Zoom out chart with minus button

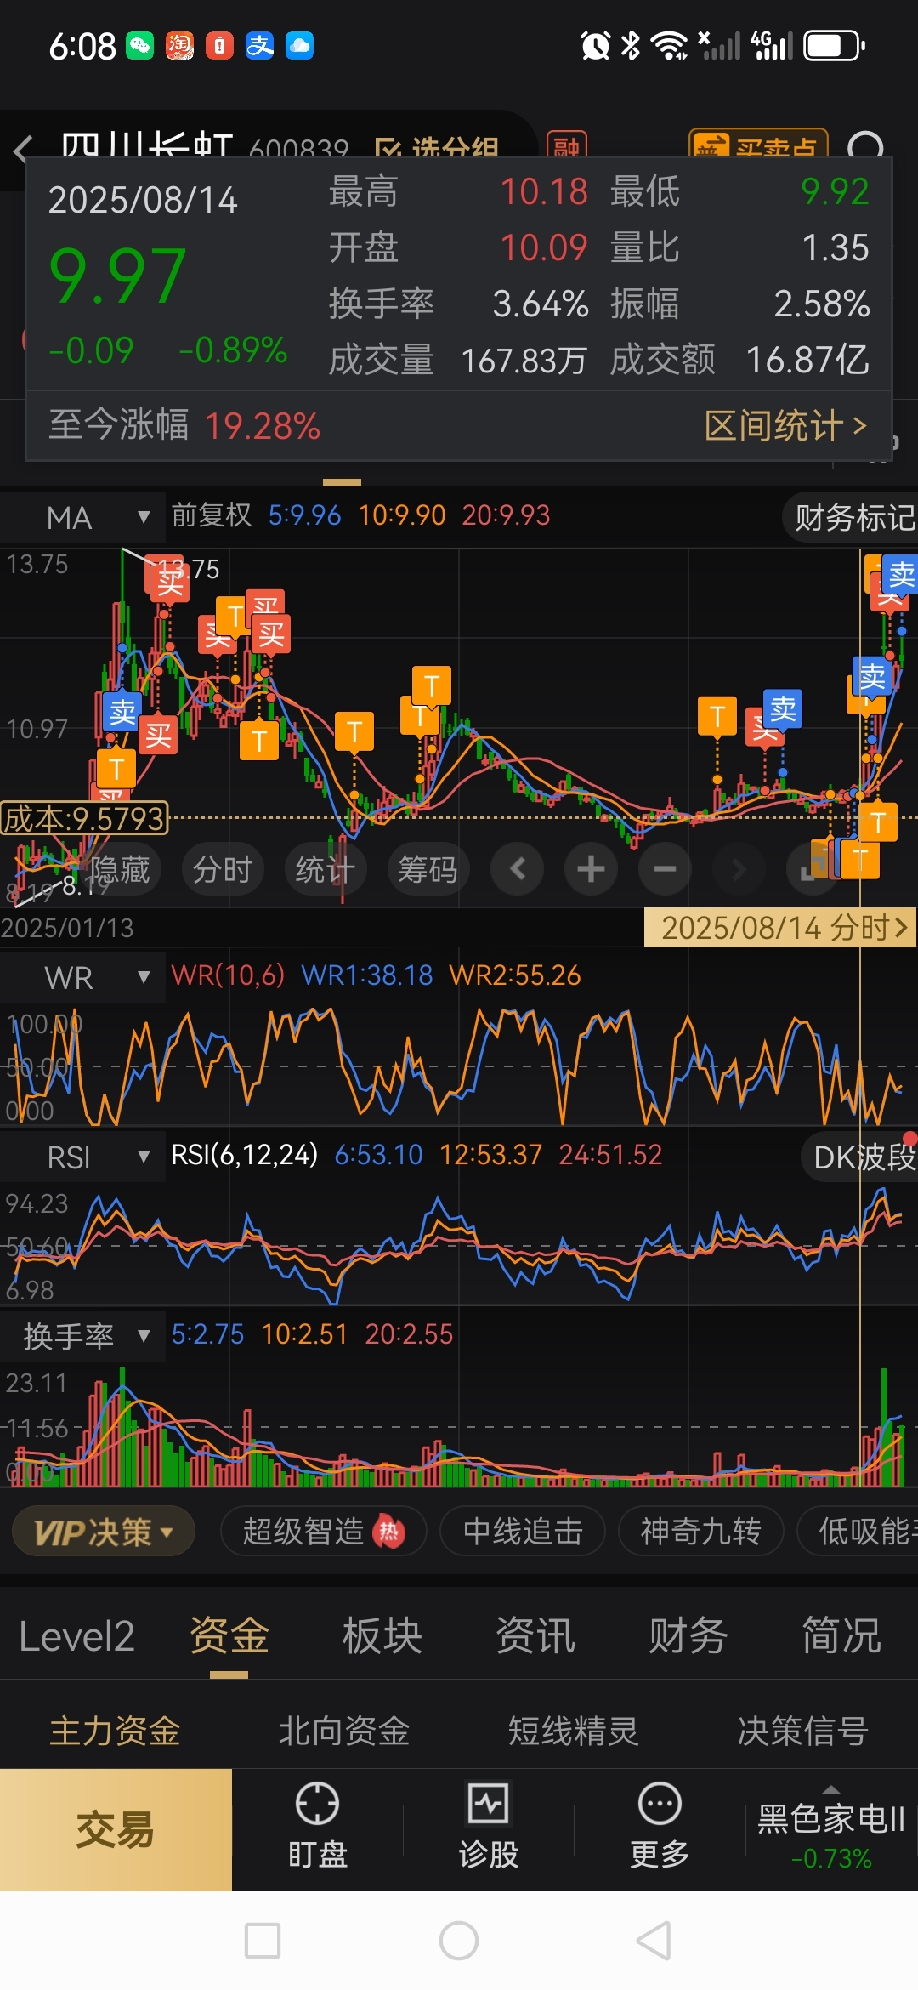(665, 869)
